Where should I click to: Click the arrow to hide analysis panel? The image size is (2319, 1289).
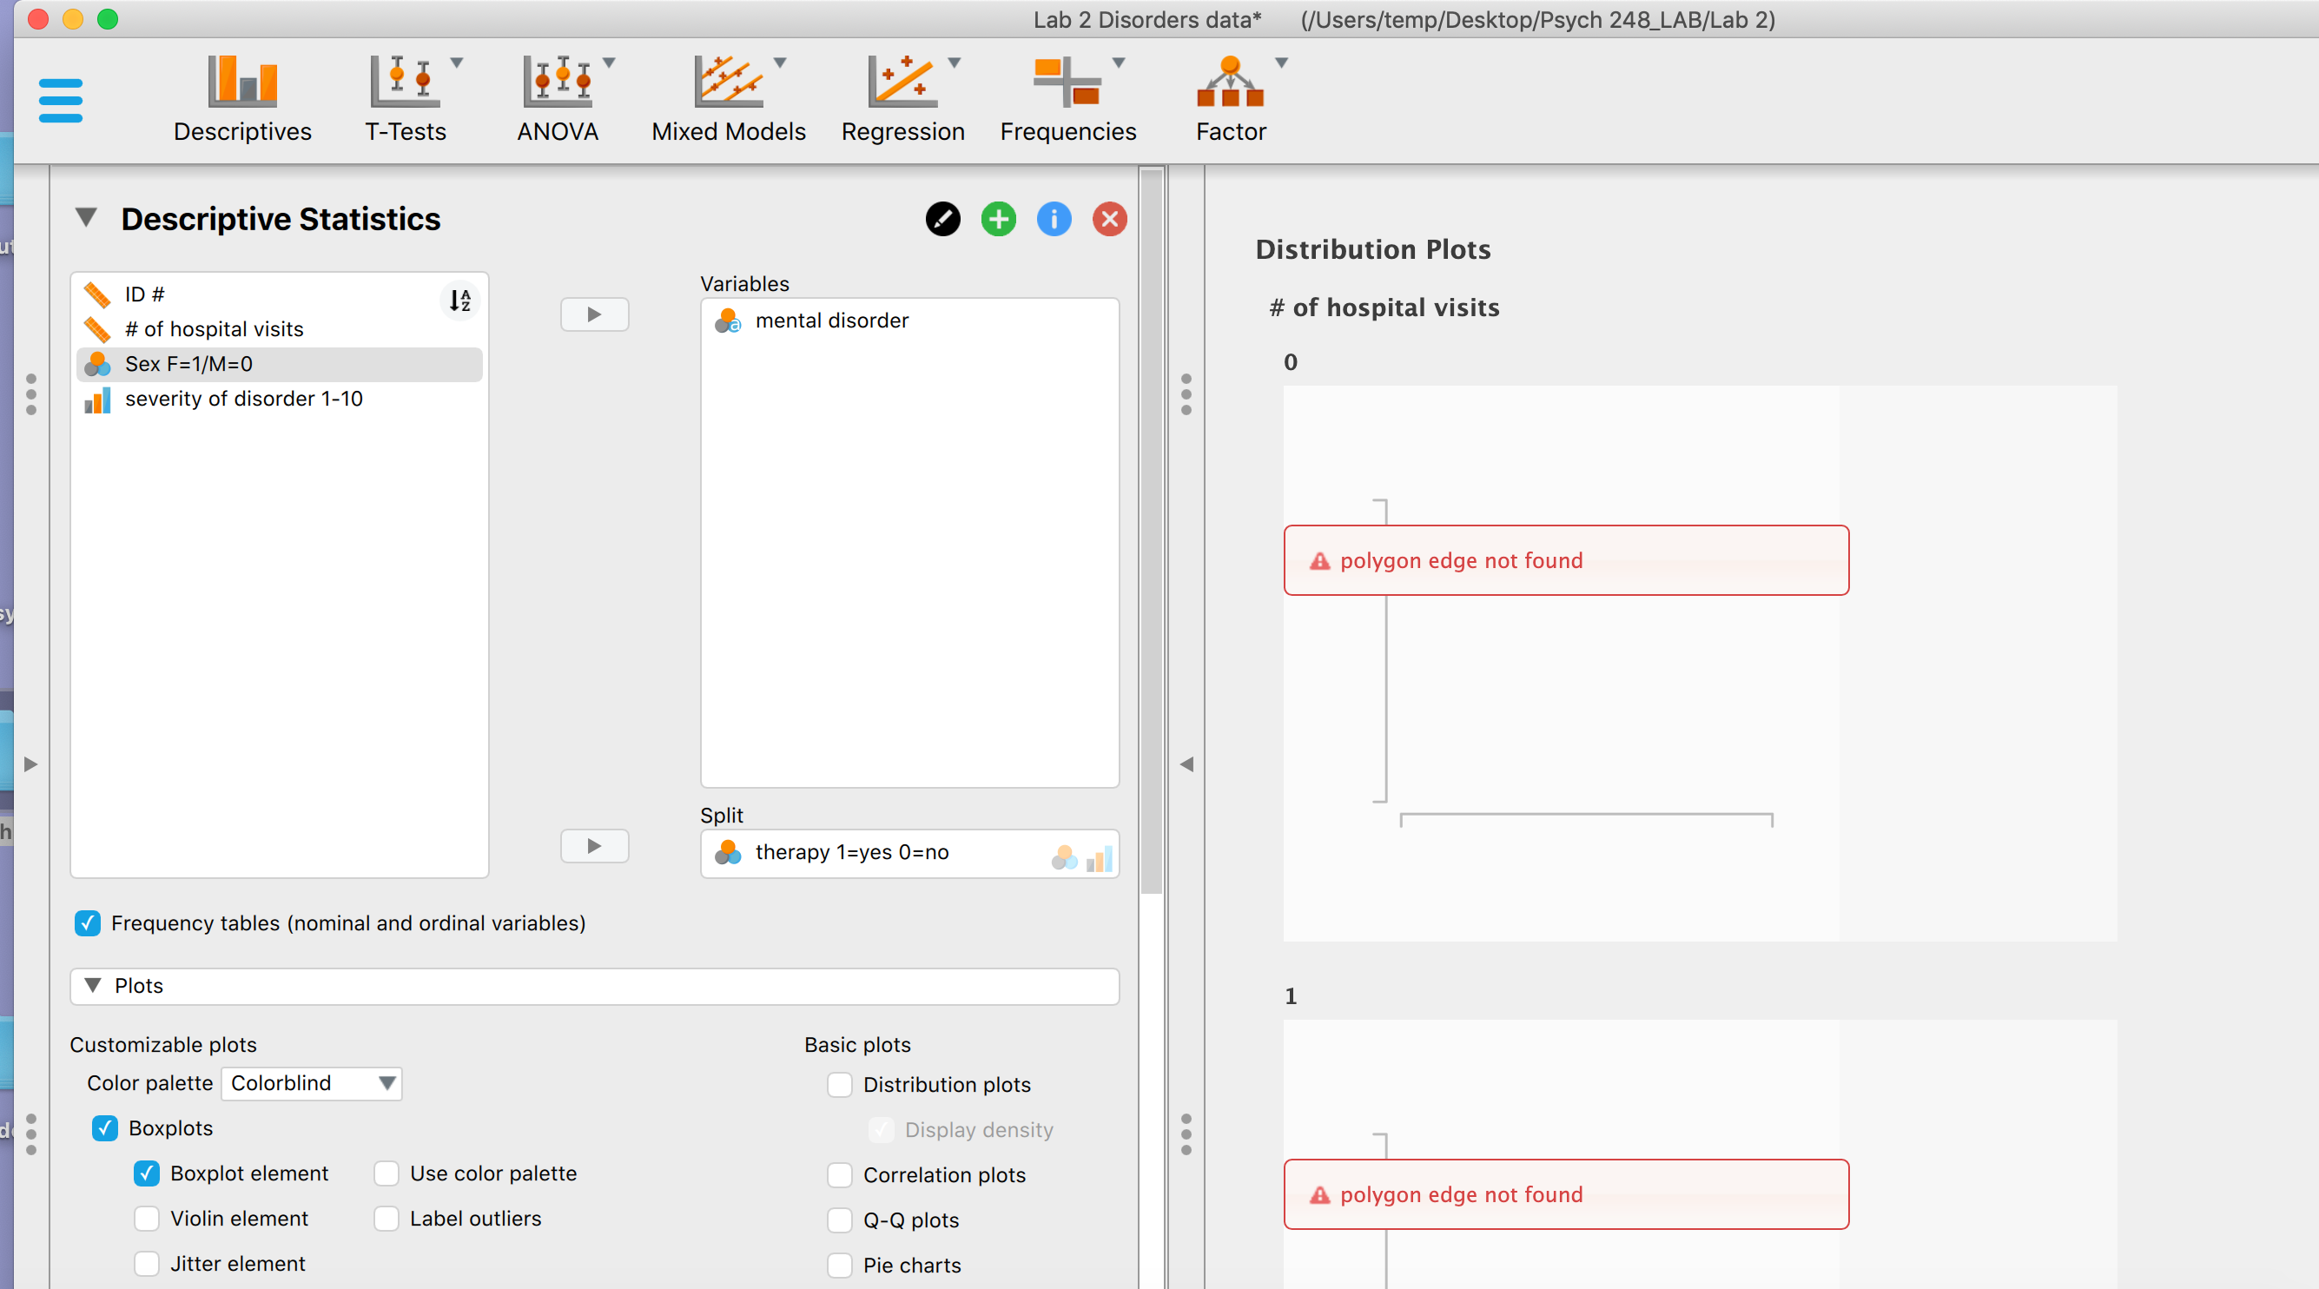point(1186,764)
